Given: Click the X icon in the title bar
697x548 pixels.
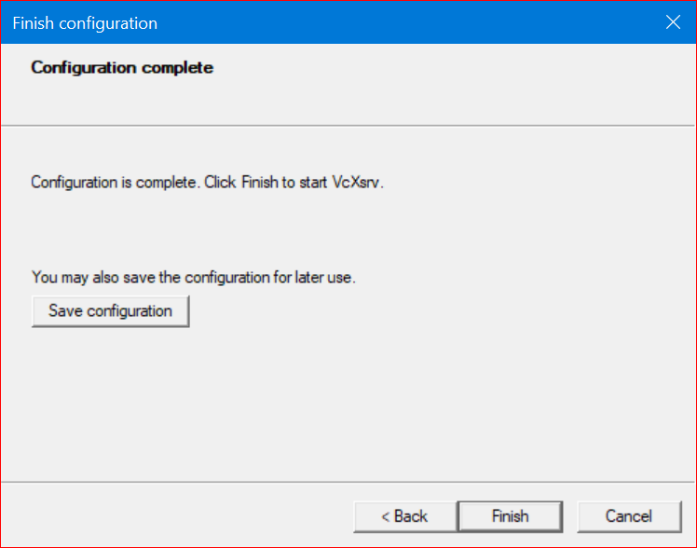Looking at the screenshot, I should (x=673, y=21).
